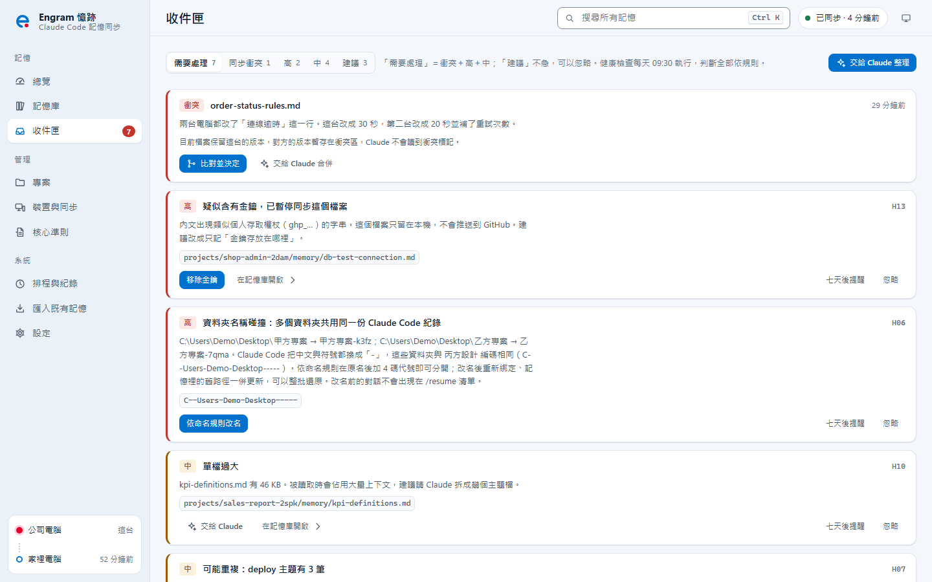
Task: Click 忽略 on the H10 card
Action: click(891, 526)
